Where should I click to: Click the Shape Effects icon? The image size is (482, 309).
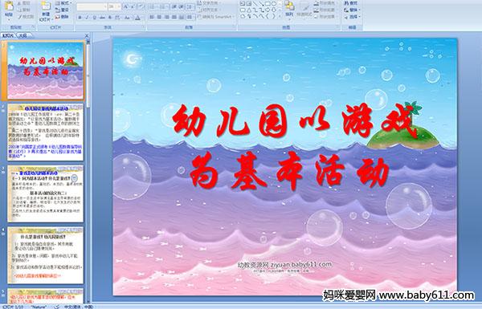click(317, 17)
